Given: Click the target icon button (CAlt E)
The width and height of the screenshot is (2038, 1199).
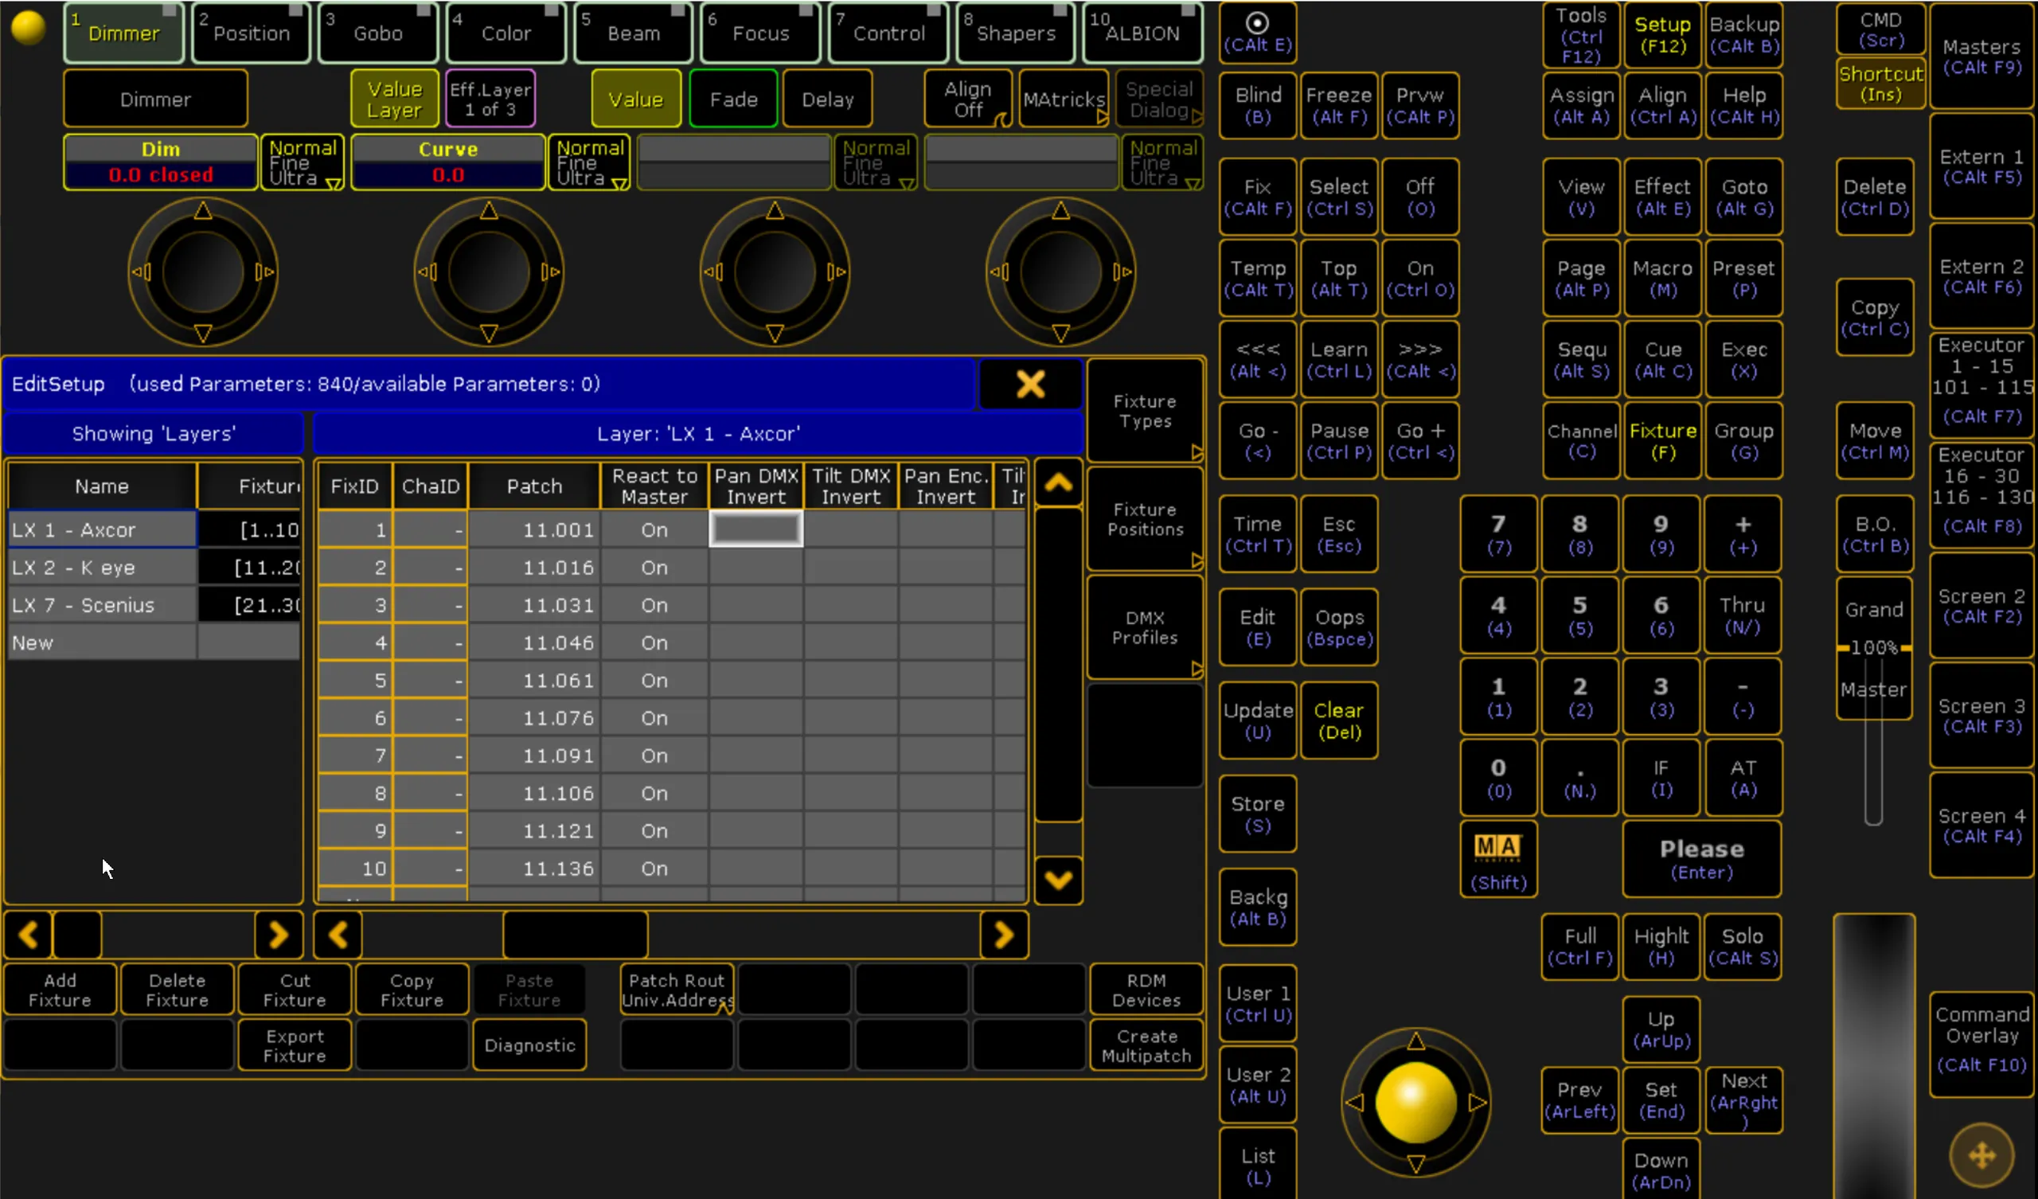Looking at the screenshot, I should click(x=1257, y=33).
